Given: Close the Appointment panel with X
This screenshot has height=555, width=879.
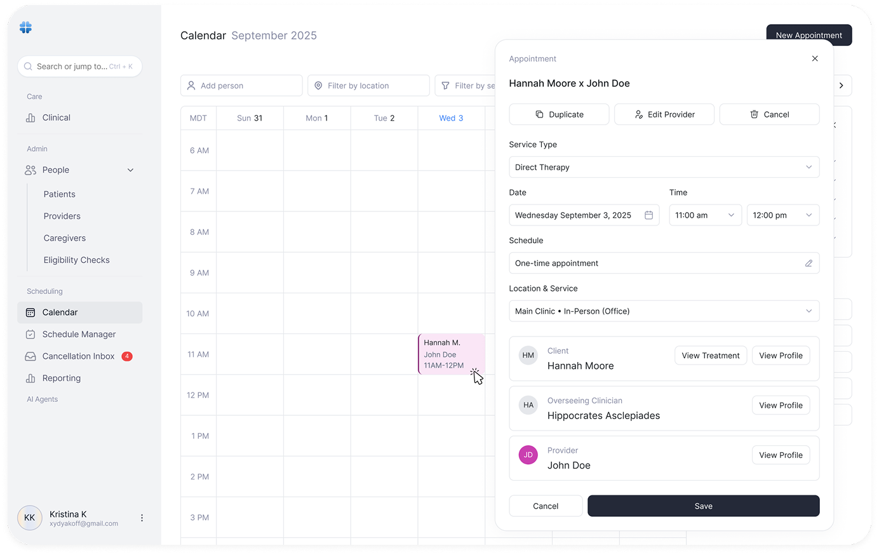Looking at the screenshot, I should click(x=815, y=58).
